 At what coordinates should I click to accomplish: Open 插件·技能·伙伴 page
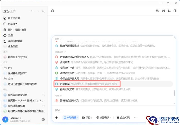(17, 30)
